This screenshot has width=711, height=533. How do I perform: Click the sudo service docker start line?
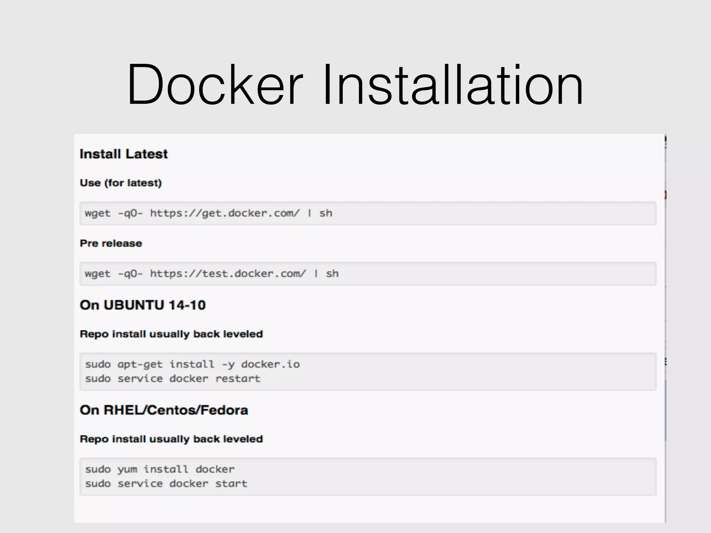(x=166, y=484)
